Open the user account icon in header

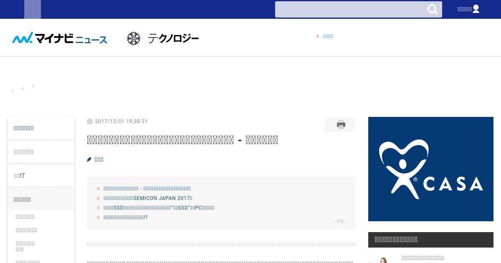(x=476, y=9)
